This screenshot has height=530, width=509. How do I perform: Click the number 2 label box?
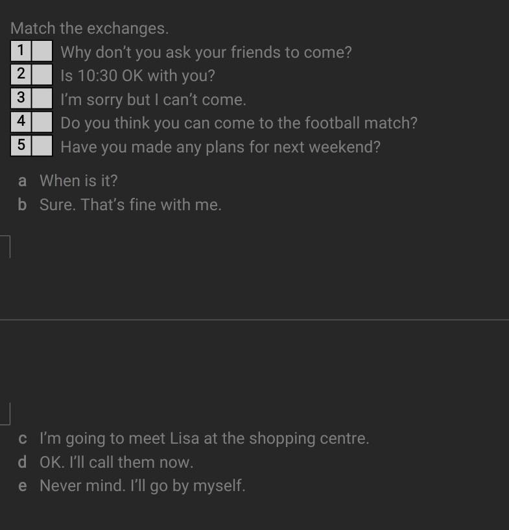point(21,75)
